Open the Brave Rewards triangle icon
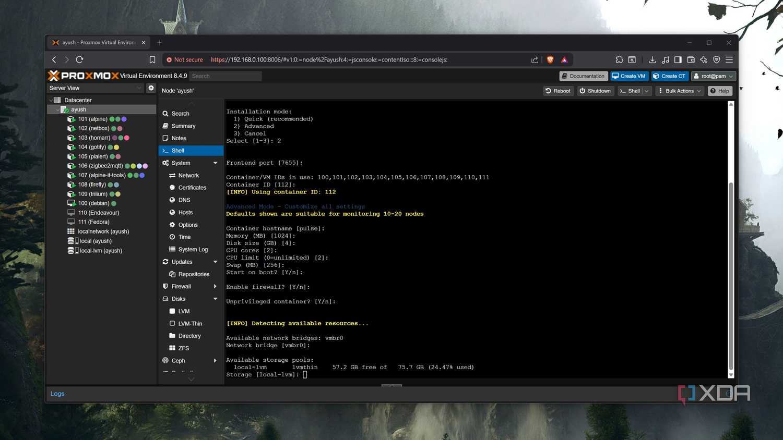783x440 pixels. tap(564, 59)
